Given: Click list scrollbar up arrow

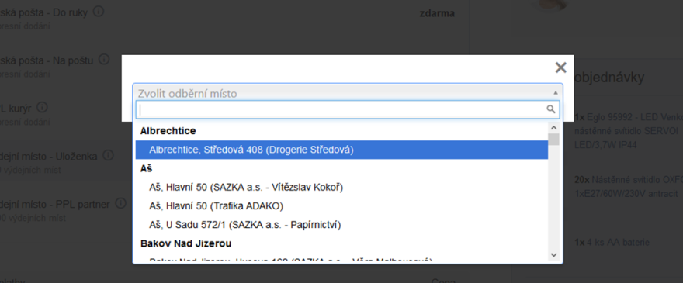Looking at the screenshot, I should (553, 128).
